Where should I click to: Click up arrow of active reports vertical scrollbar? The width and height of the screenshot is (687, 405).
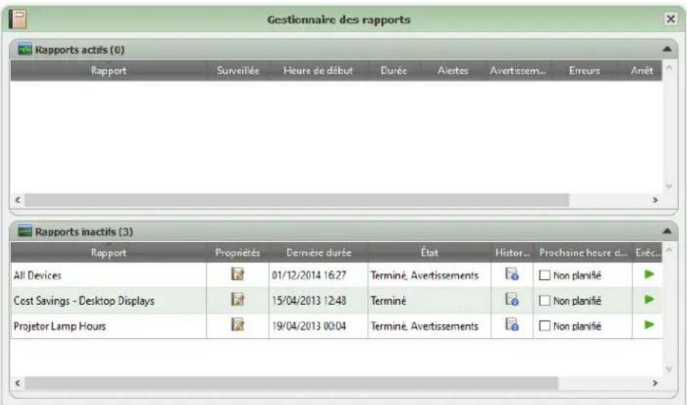point(669,68)
